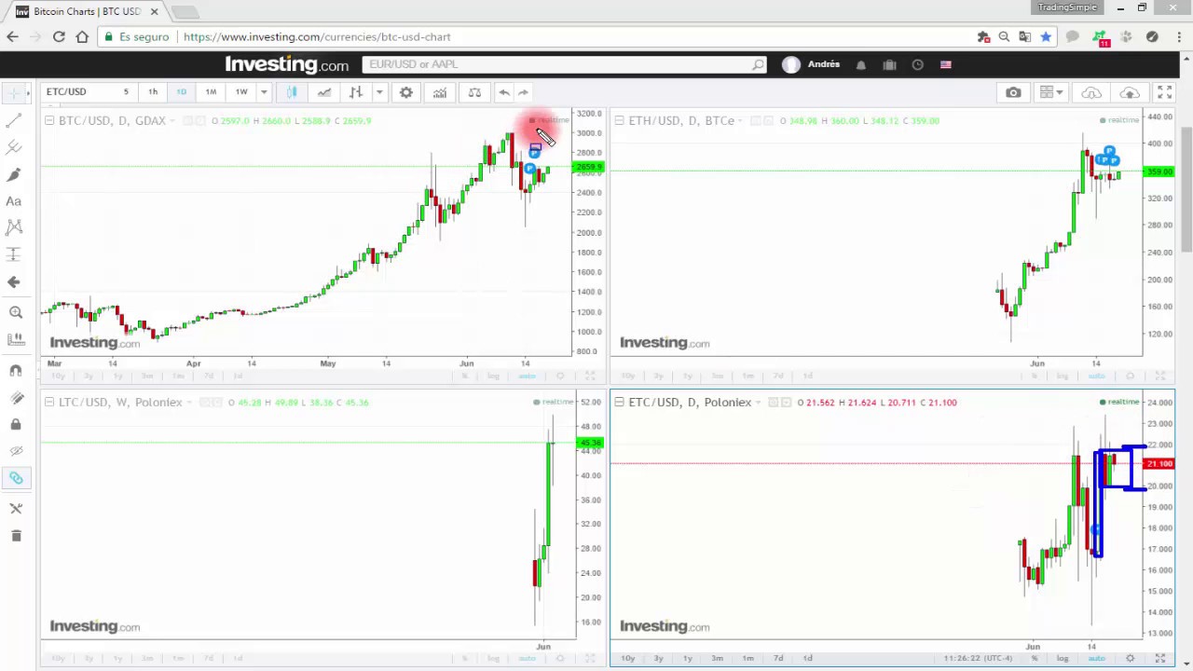The height and width of the screenshot is (671, 1193).
Task: Set ETC chart range to 10y
Action: (628, 658)
